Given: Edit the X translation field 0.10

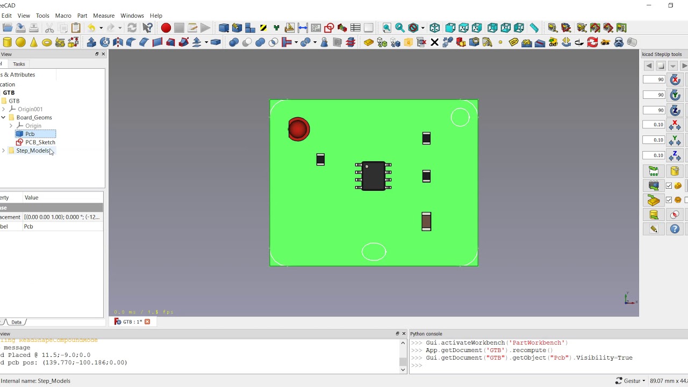Looking at the screenshot, I should tap(654, 125).
